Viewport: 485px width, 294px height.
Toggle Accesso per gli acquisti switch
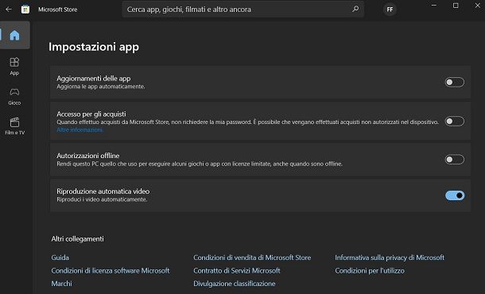point(454,122)
